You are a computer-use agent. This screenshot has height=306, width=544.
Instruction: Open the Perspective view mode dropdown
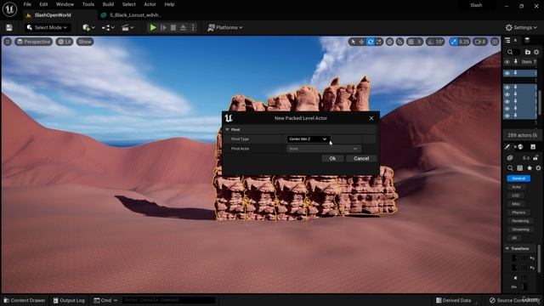34,42
